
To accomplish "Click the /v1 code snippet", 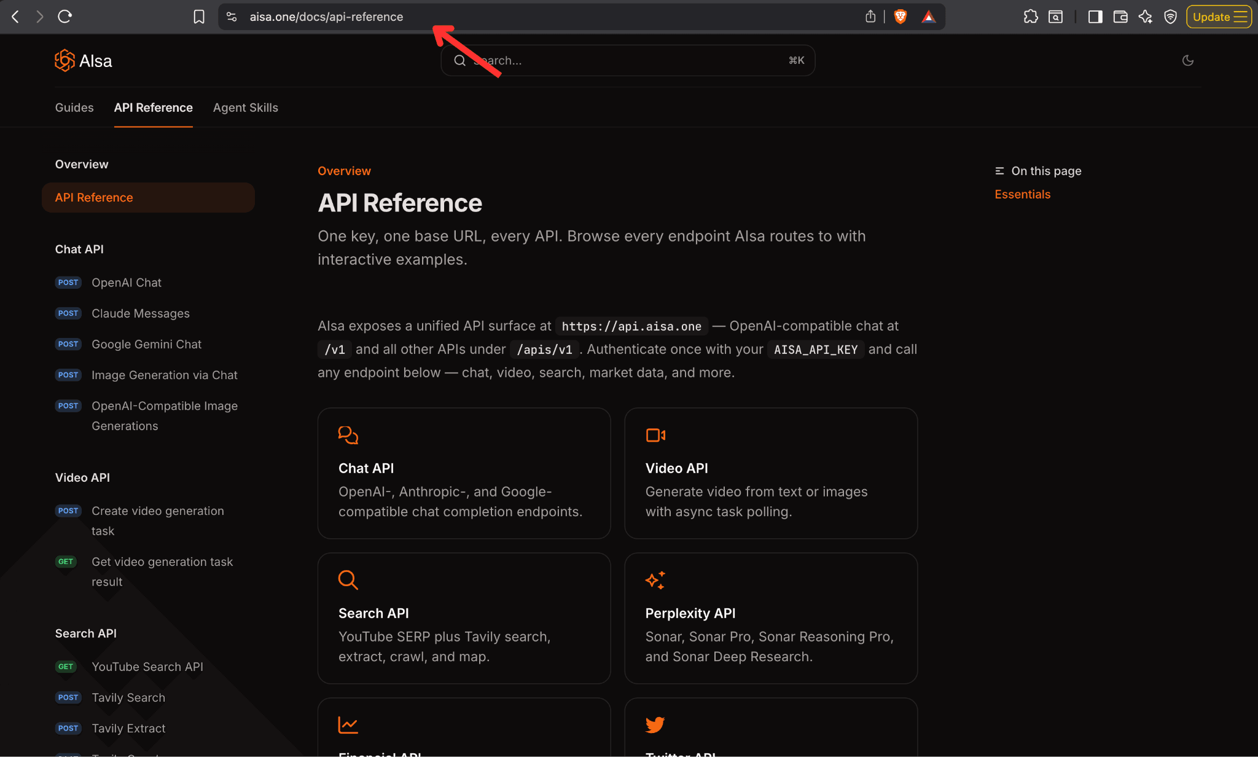I will pyautogui.click(x=335, y=350).
